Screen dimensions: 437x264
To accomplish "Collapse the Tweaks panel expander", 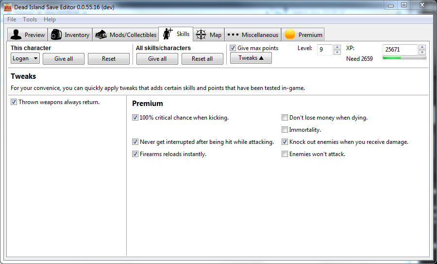I will click(251, 58).
